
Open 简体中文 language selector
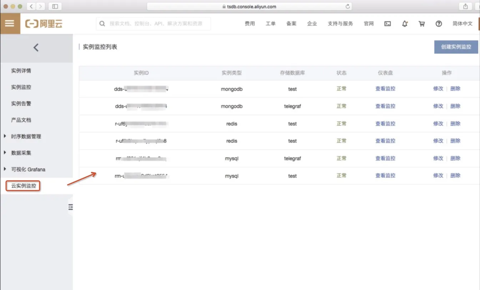click(x=463, y=24)
